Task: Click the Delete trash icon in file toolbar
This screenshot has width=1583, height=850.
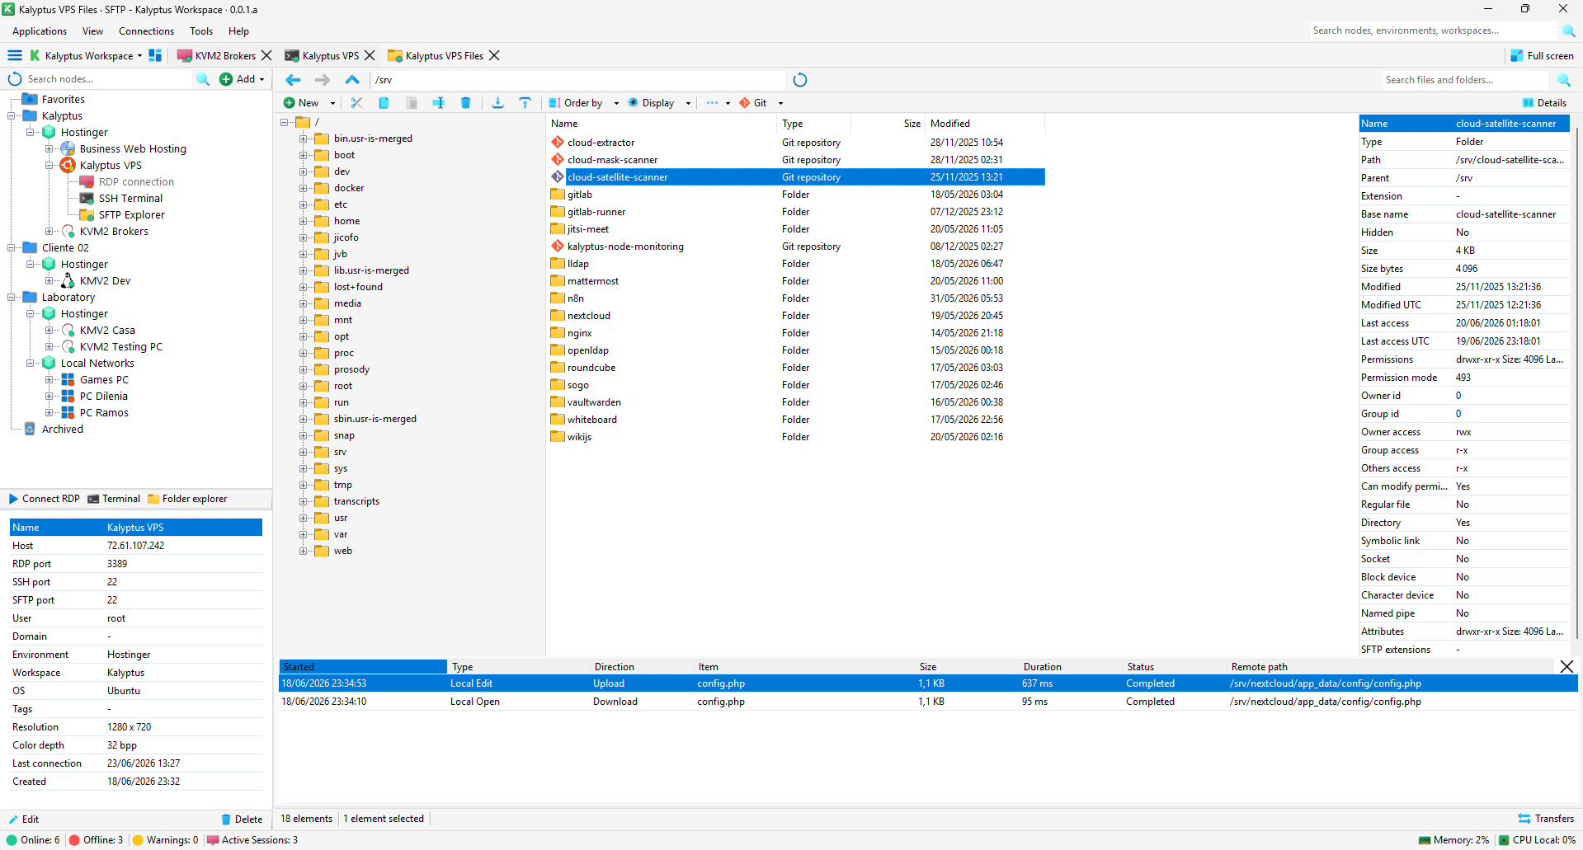Action: pyautogui.click(x=465, y=103)
